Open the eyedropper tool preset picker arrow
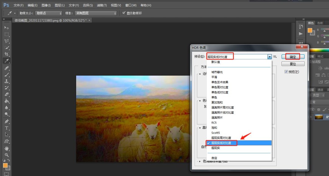329x176 pixels. click(x=15, y=13)
